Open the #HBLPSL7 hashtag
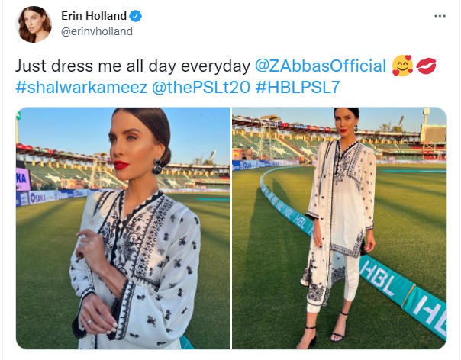 point(298,87)
